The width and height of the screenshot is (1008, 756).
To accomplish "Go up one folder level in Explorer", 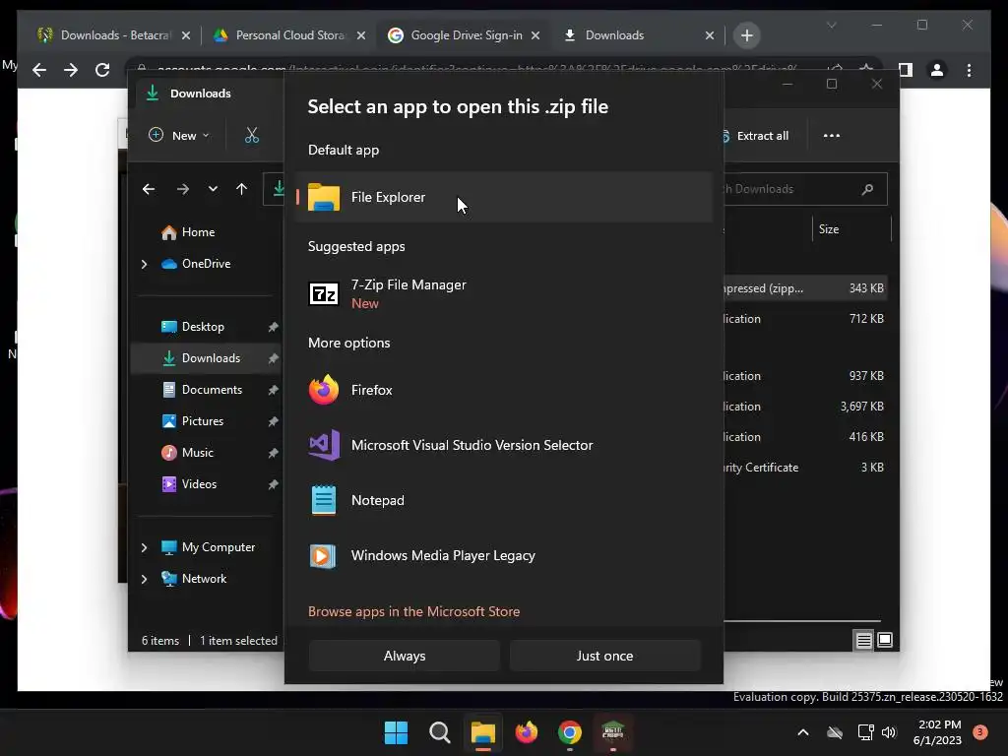I will pos(242,189).
